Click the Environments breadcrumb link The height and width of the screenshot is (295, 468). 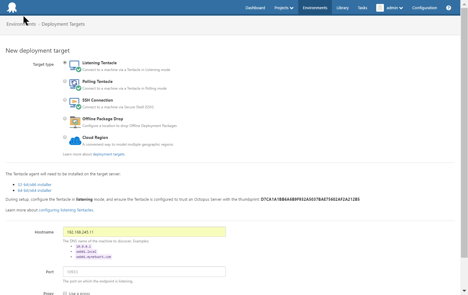(21, 24)
